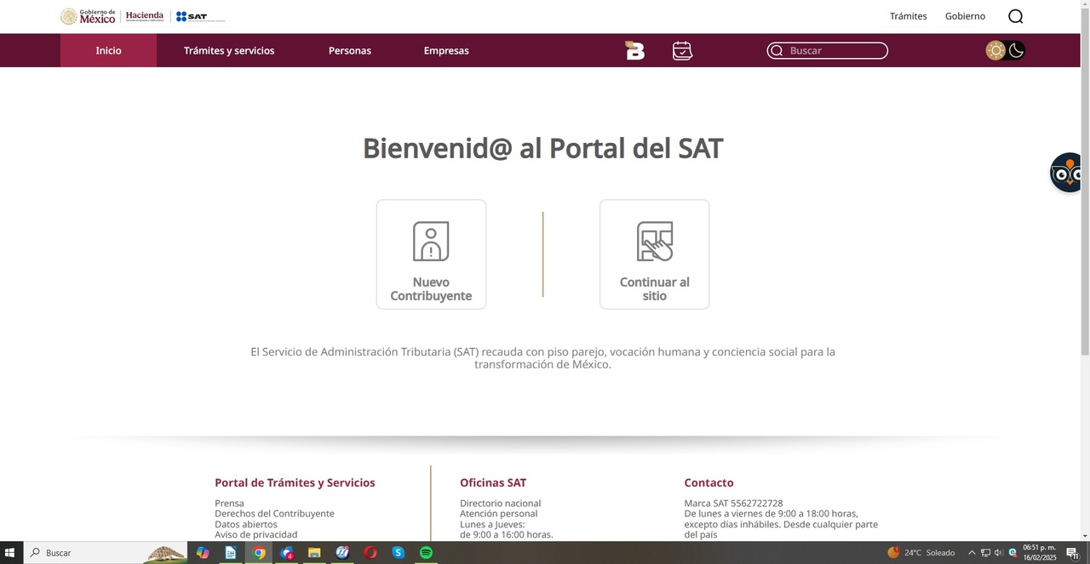Screen dimensions: 1090x564
Task: Click the Buzón Tributario B icon
Action: 634,51
